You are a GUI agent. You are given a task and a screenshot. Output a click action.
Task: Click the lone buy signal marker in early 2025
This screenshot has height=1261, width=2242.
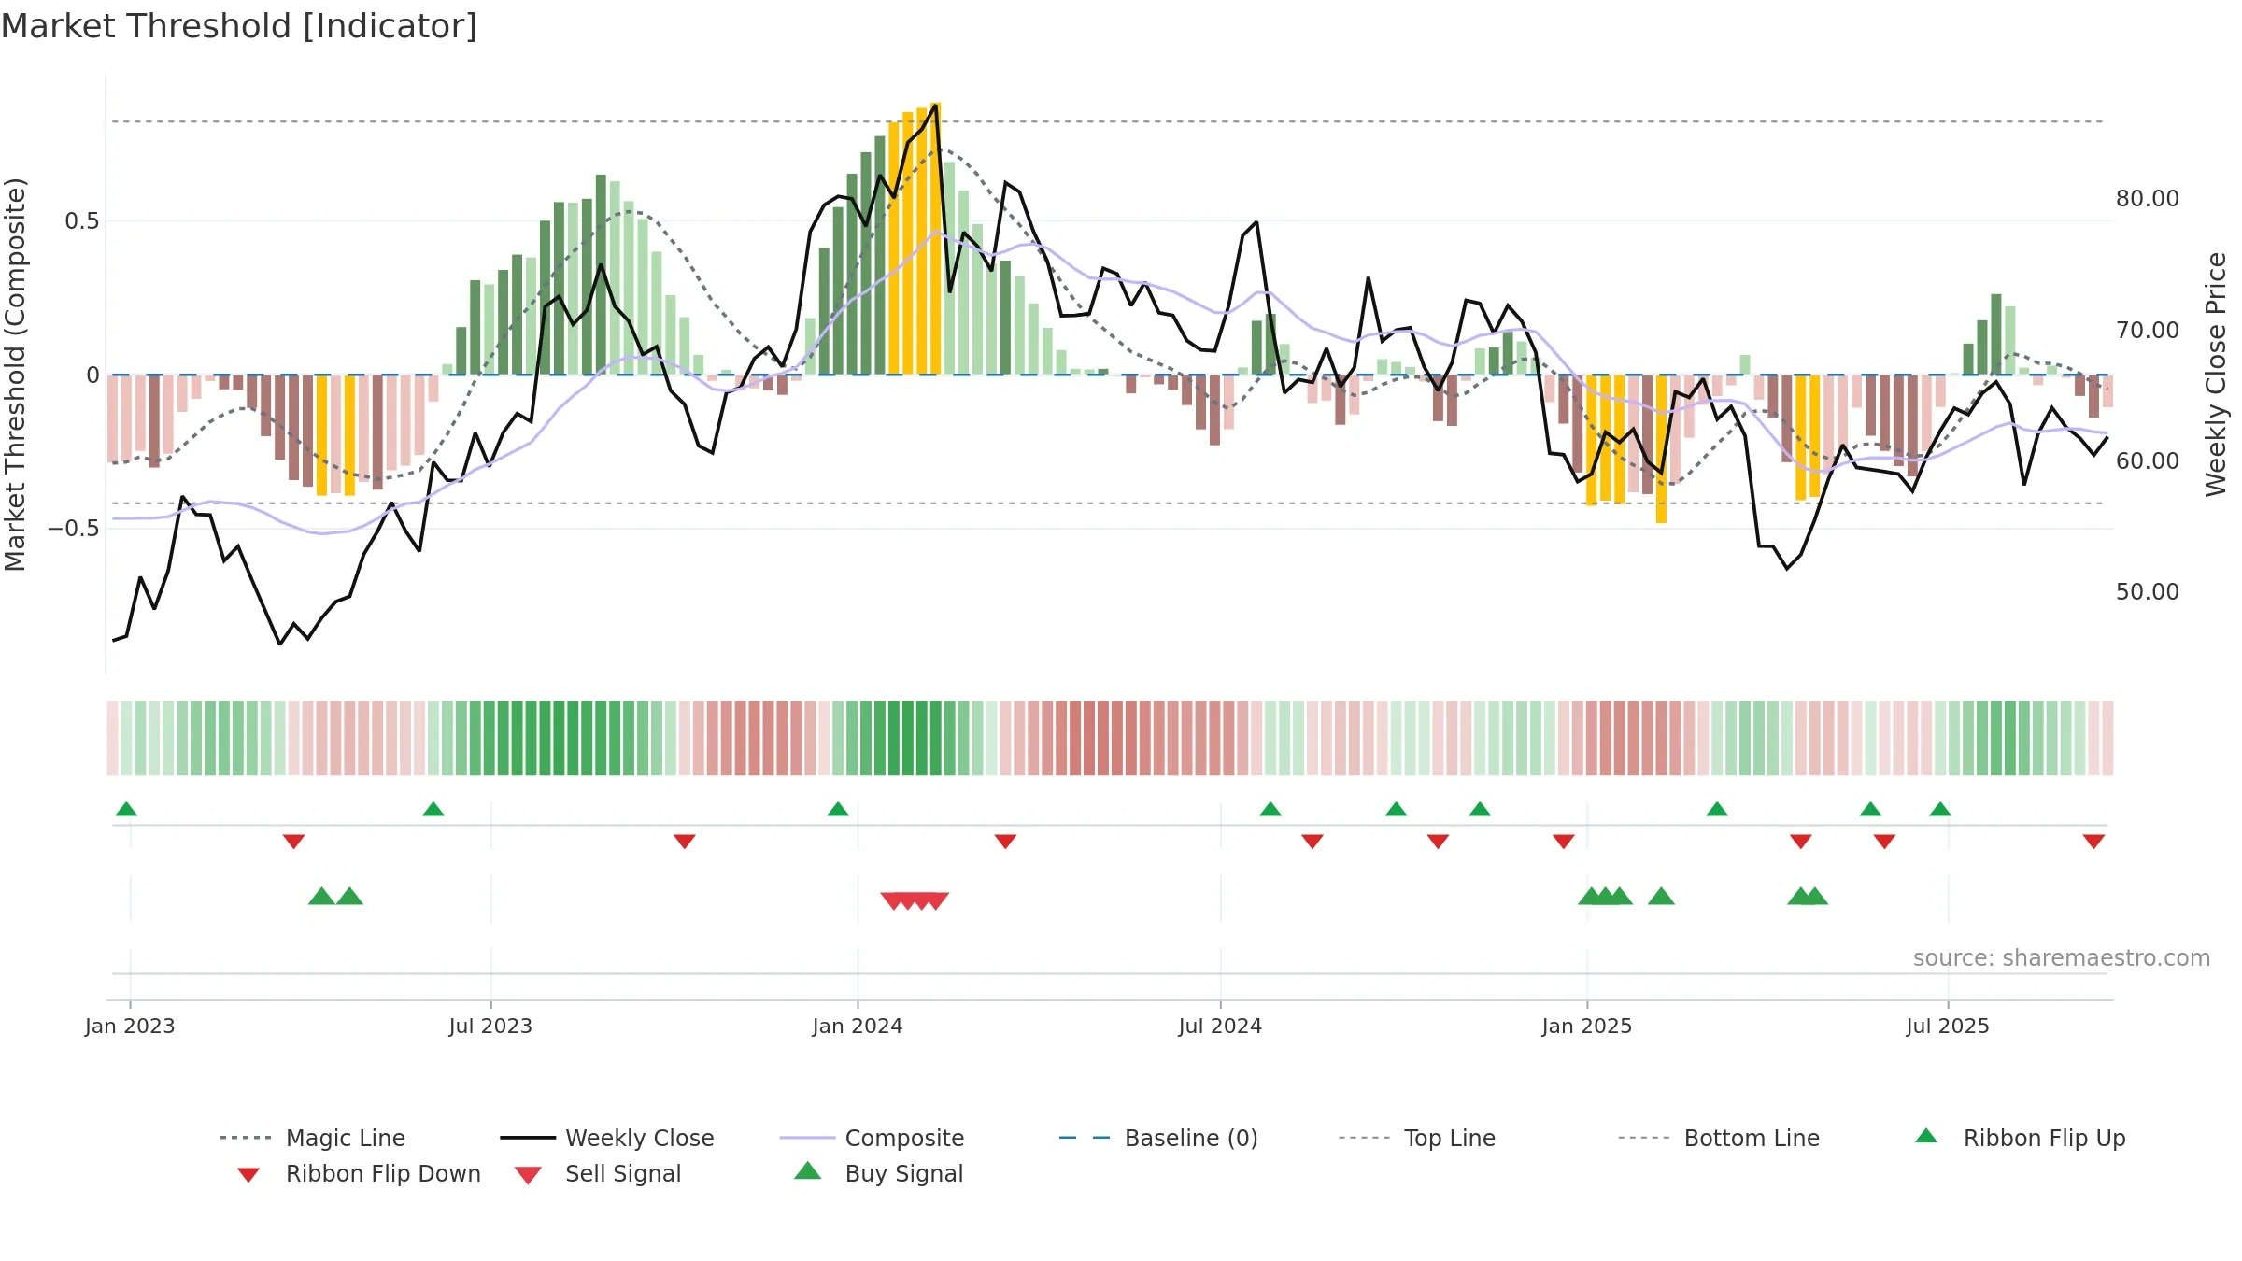[1661, 897]
